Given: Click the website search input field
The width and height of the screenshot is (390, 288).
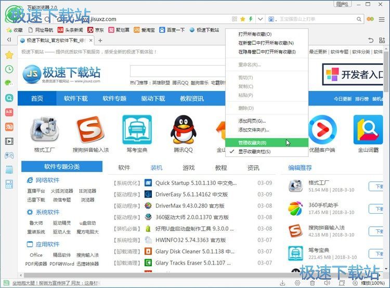Looking at the screenshot, I should (x=178, y=72).
